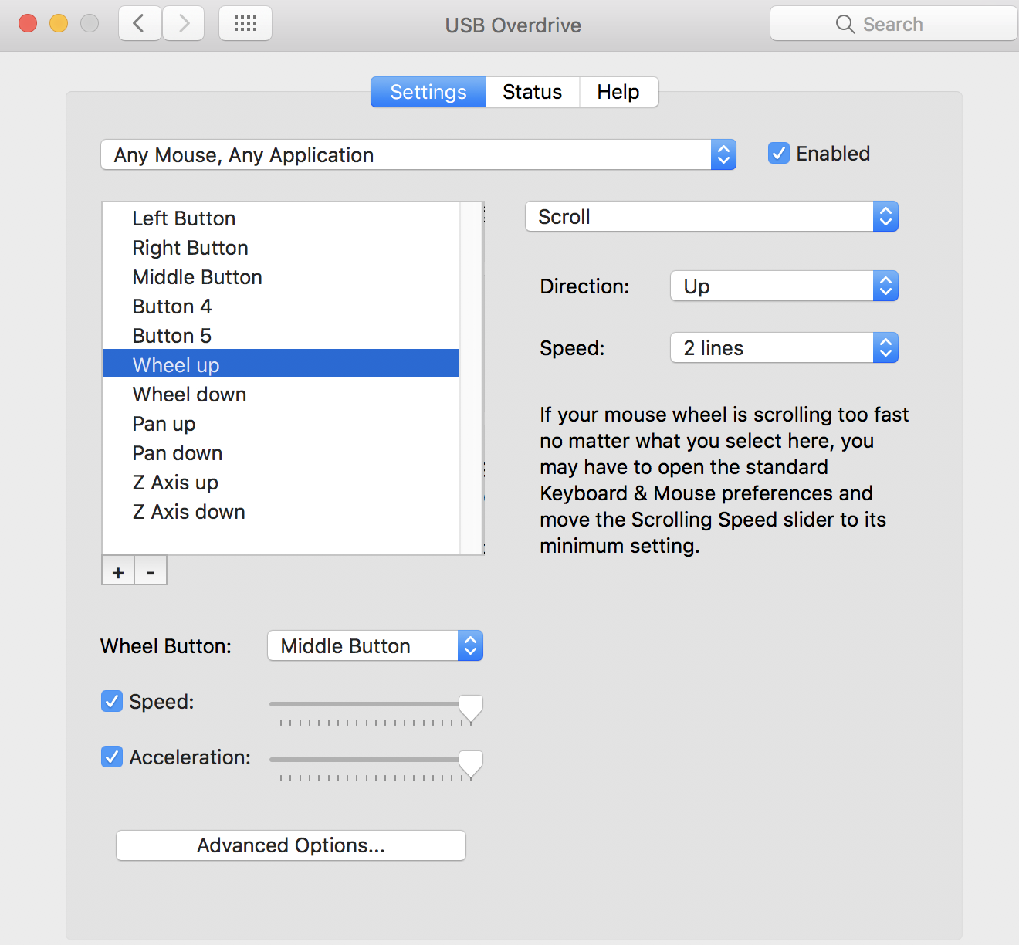The height and width of the screenshot is (945, 1019).
Task: Select Button 5 in the list
Action: pyautogui.click(x=281, y=336)
